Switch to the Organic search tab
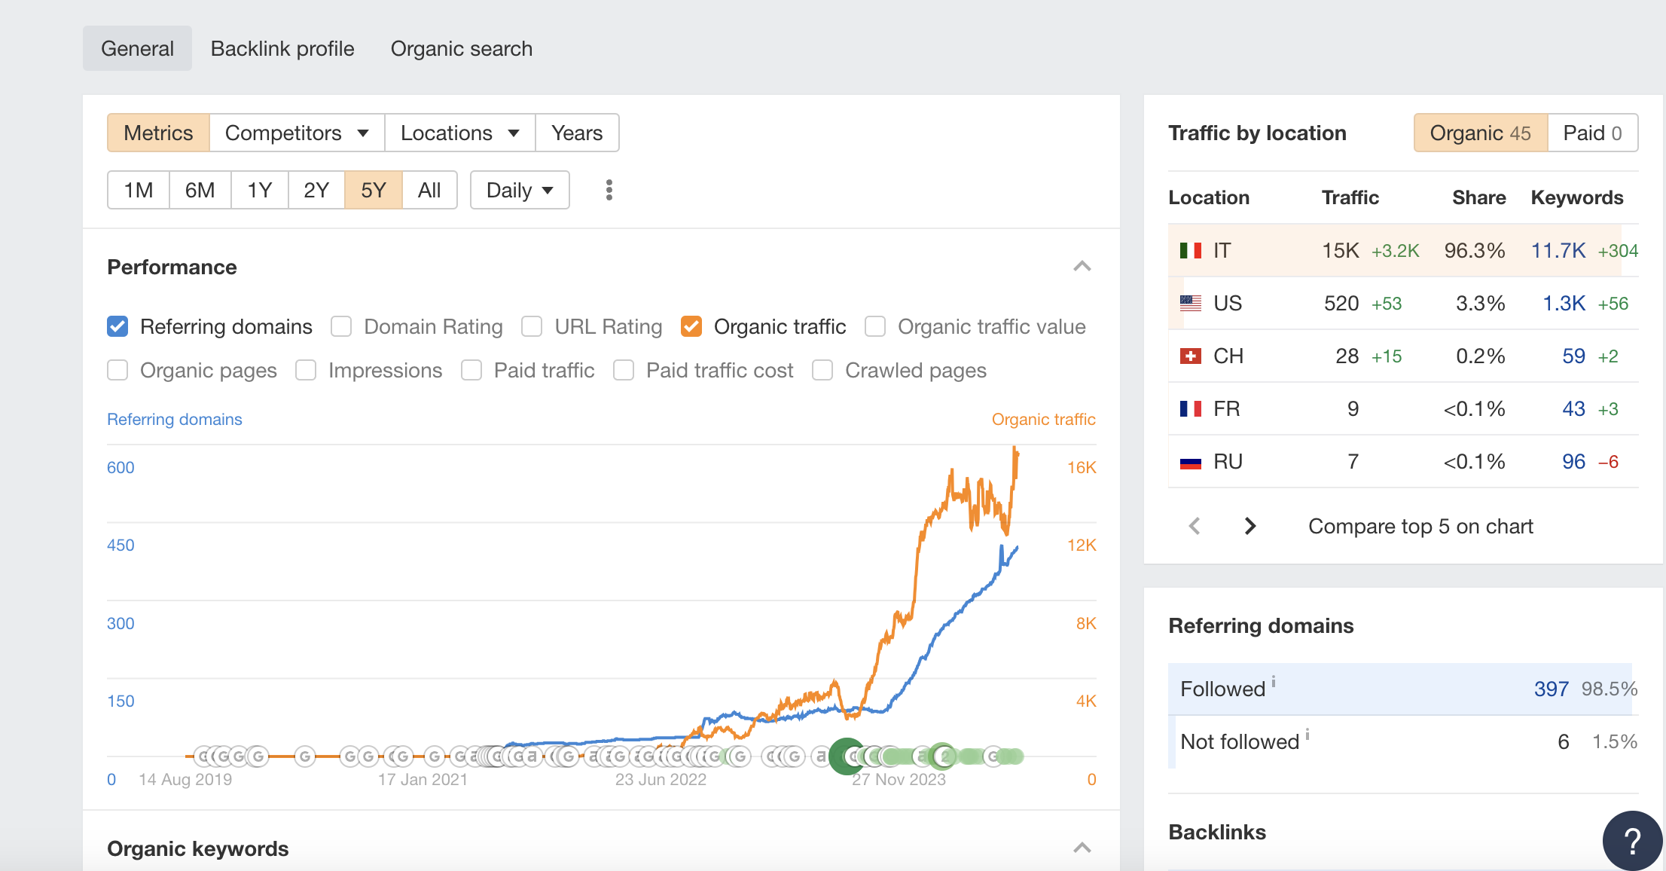Screen dimensions: 1666x871 pyautogui.click(x=462, y=48)
